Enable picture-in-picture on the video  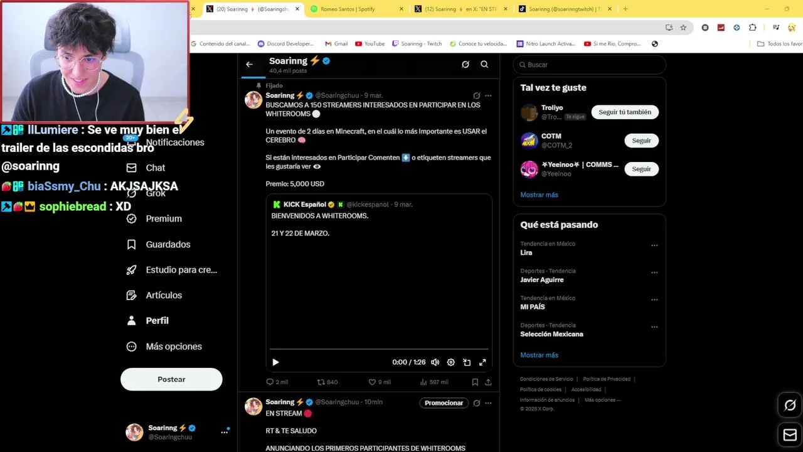(467, 362)
